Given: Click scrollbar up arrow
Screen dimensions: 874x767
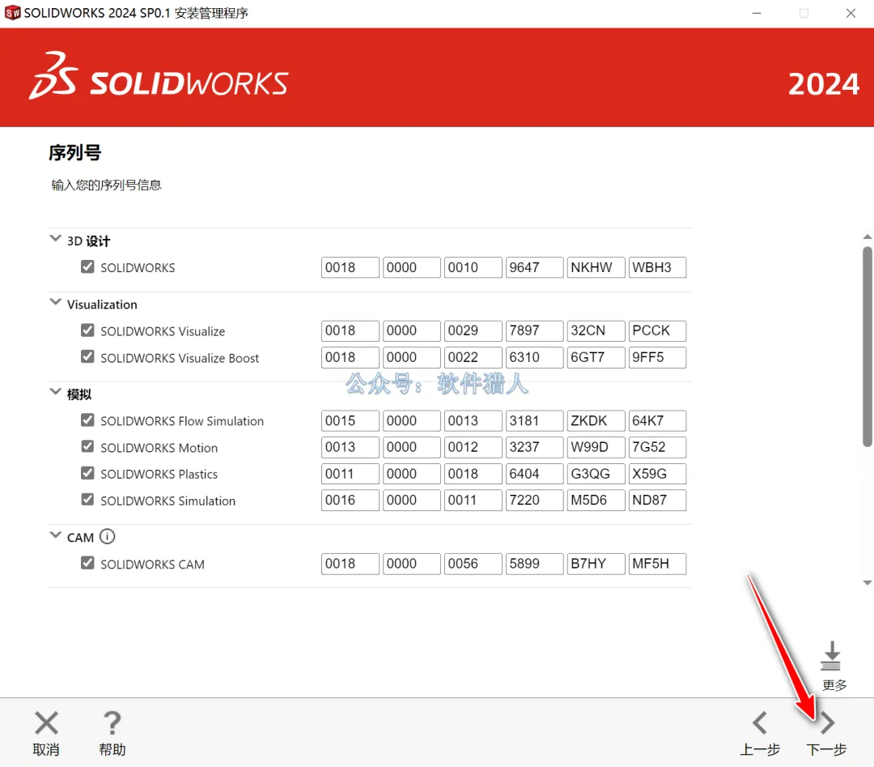Looking at the screenshot, I should pos(868,237).
